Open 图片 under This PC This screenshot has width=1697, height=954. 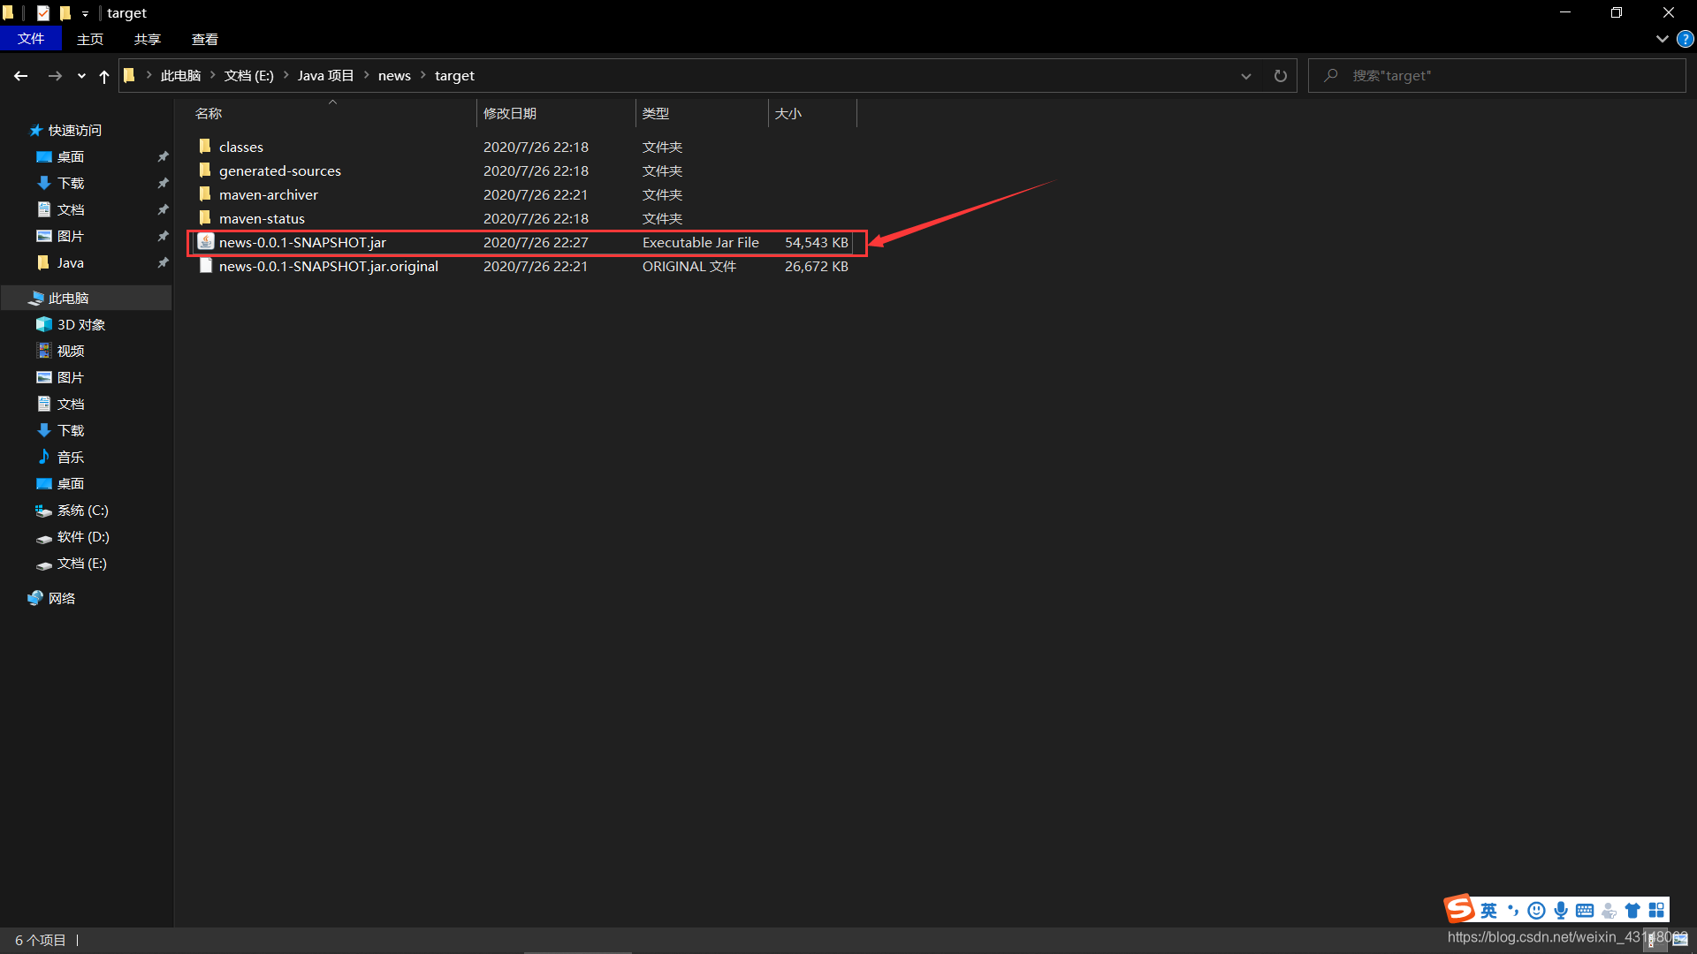71,377
